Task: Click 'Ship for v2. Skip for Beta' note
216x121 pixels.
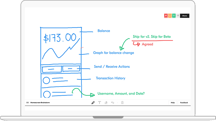Action: [152, 37]
